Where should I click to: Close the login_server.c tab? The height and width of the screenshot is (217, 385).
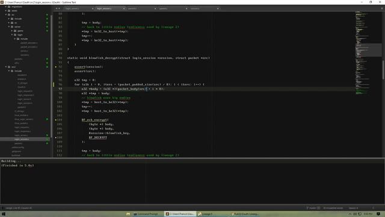pos(93,8)
